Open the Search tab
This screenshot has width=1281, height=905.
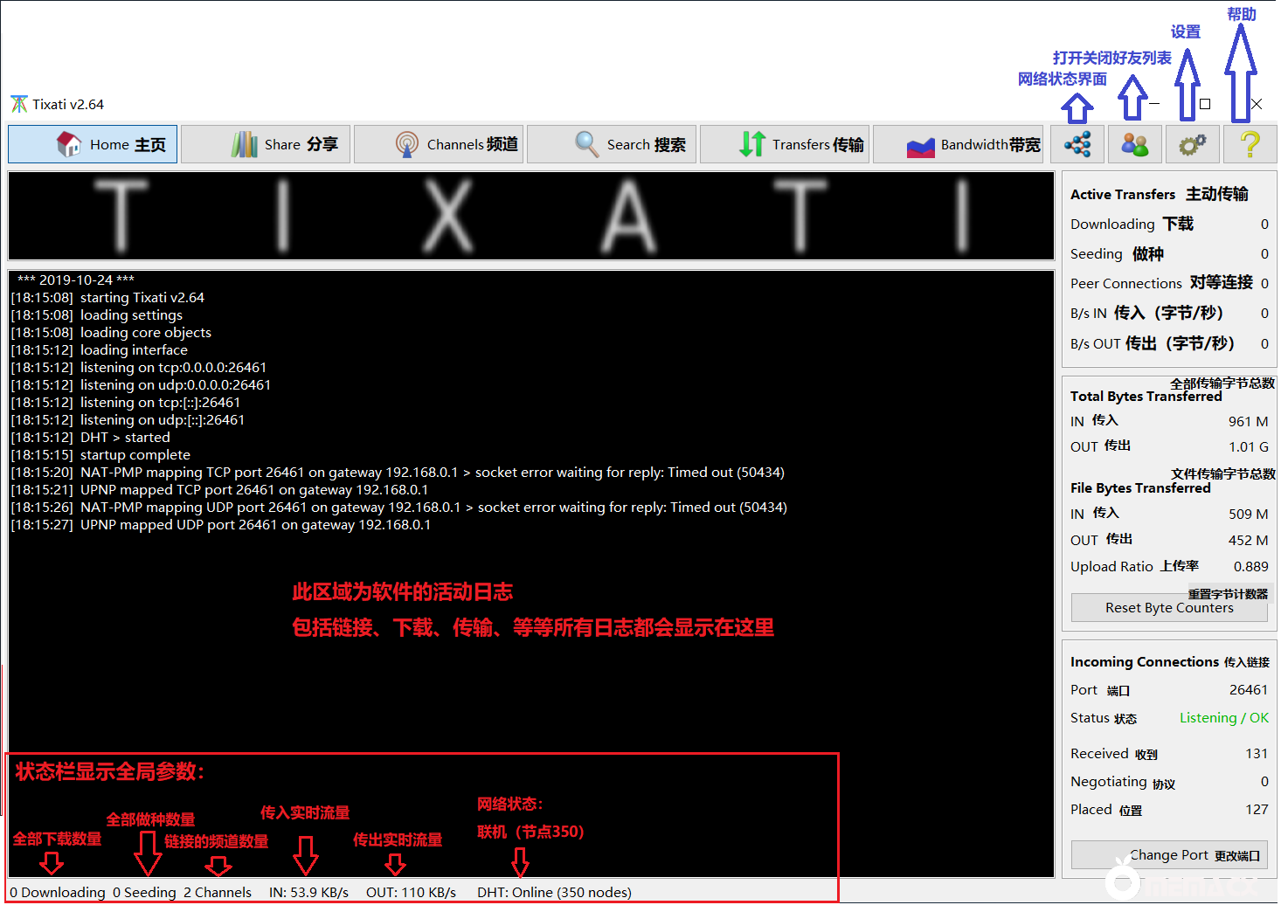click(612, 144)
